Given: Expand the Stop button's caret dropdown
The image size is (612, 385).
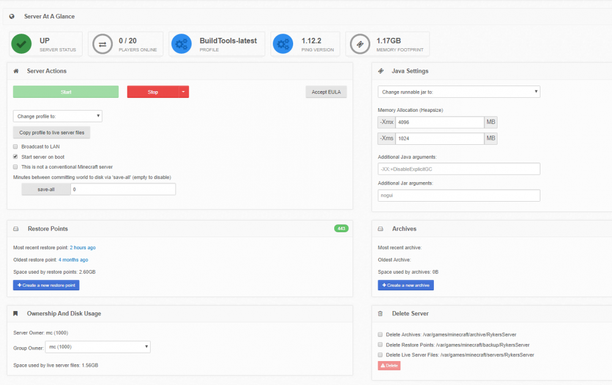Looking at the screenshot, I should (184, 92).
